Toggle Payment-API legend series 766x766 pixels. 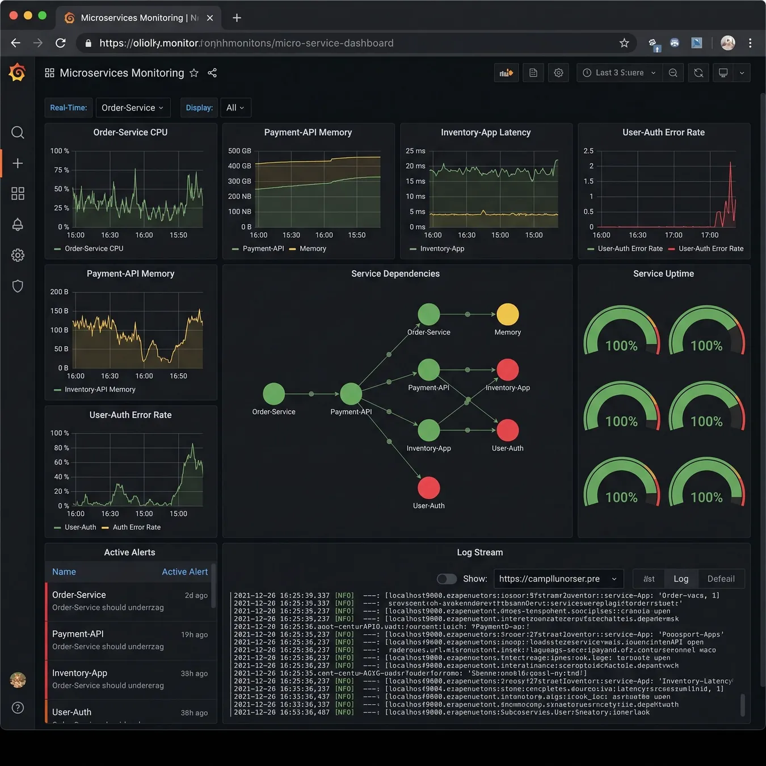258,249
